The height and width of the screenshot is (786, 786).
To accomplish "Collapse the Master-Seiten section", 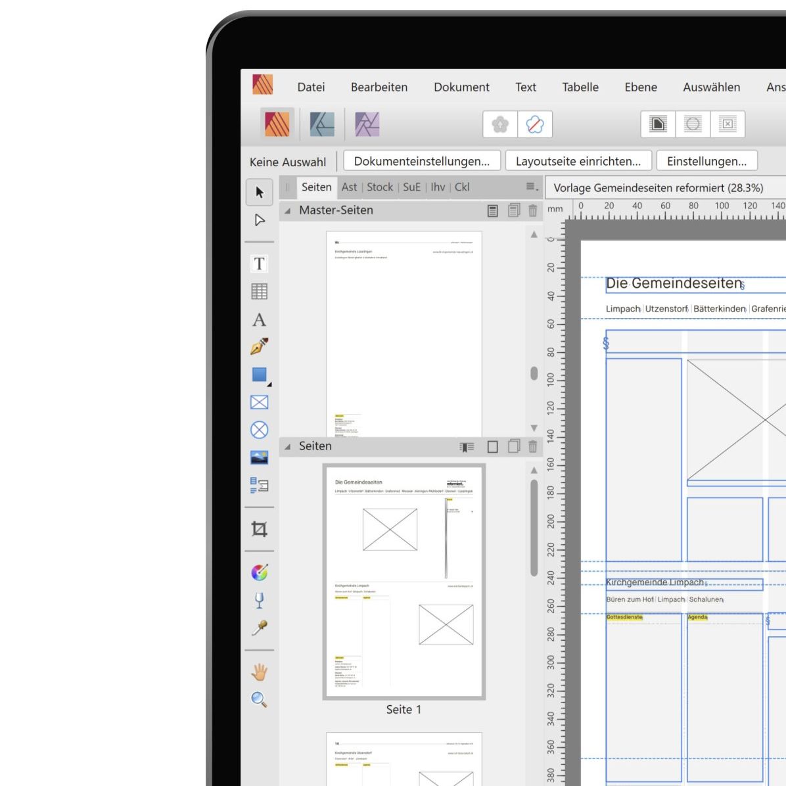I will pos(288,211).
